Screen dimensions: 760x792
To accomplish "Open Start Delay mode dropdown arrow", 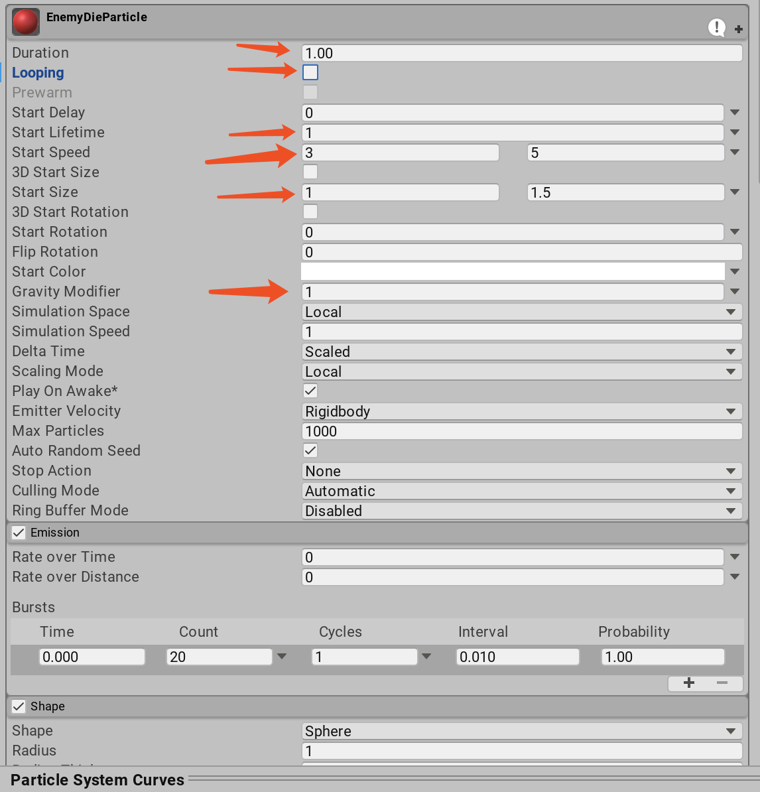I will click(735, 112).
